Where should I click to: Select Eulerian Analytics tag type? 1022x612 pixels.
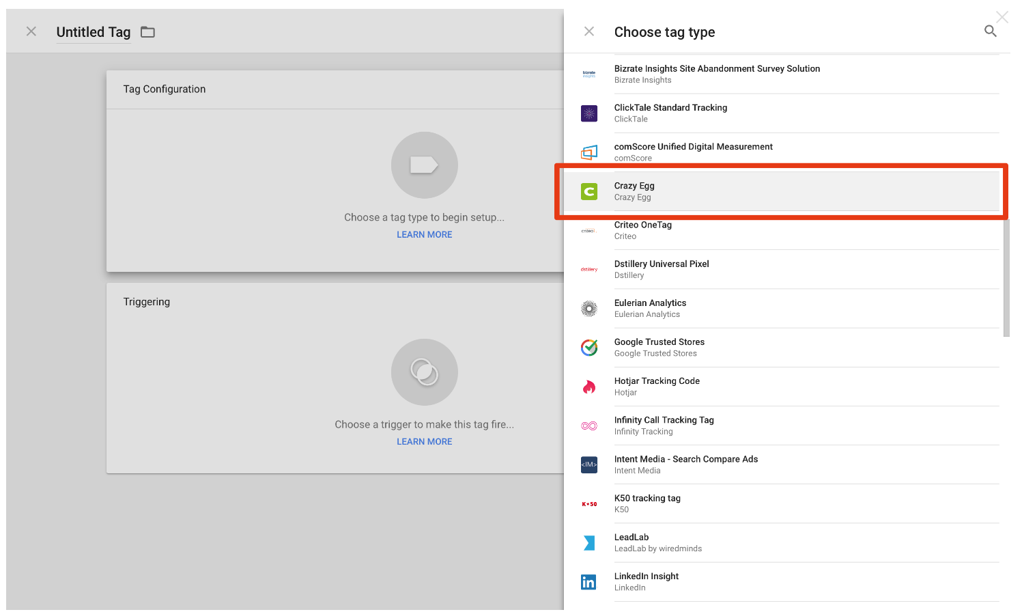(x=782, y=308)
